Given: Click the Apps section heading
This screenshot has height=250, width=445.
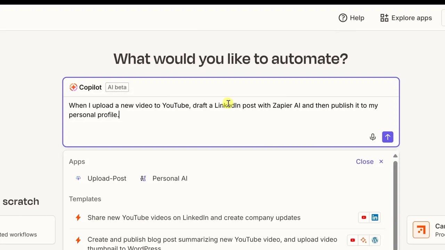Looking at the screenshot, I should point(77,162).
